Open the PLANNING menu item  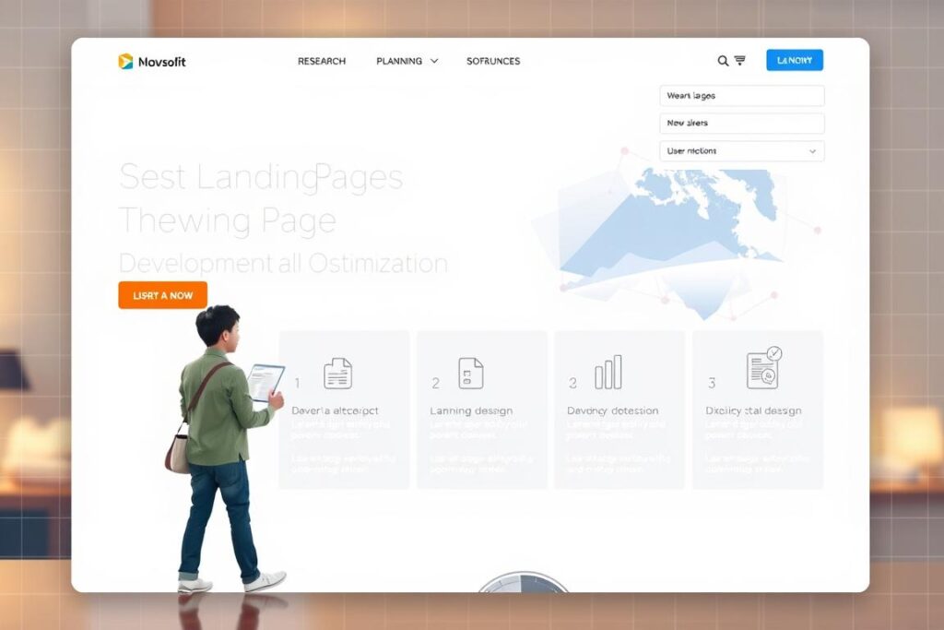399,61
